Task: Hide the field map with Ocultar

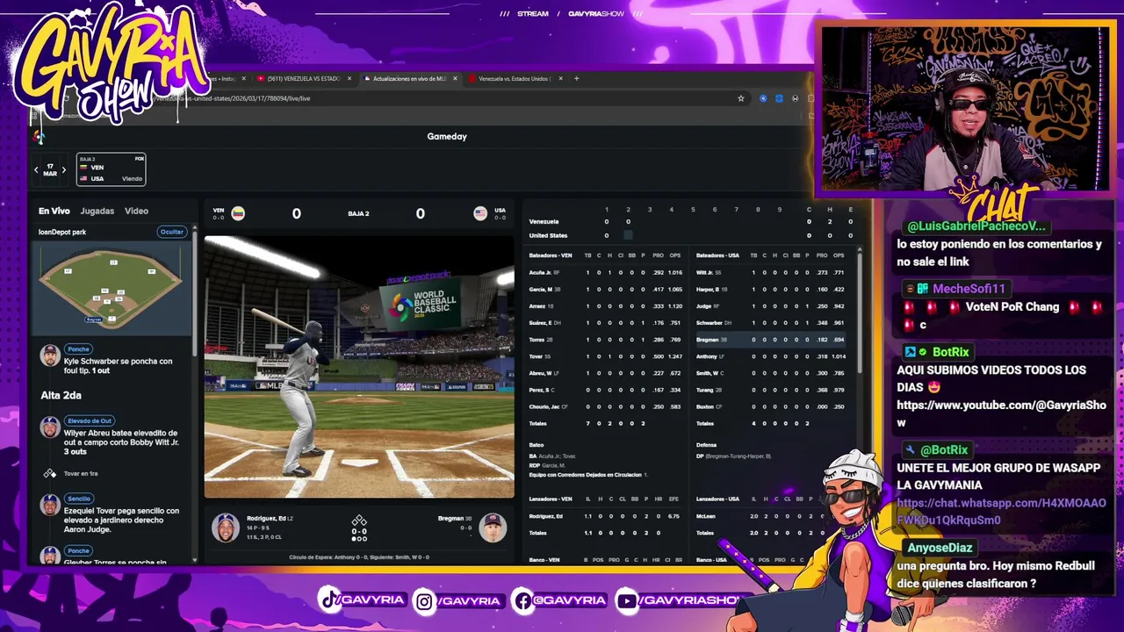Action: (x=171, y=232)
